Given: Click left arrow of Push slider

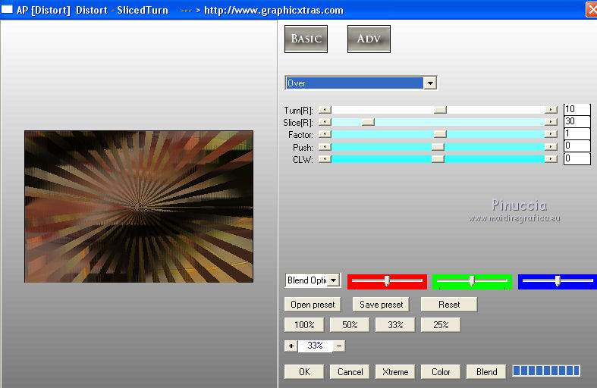Looking at the screenshot, I should [x=325, y=147].
